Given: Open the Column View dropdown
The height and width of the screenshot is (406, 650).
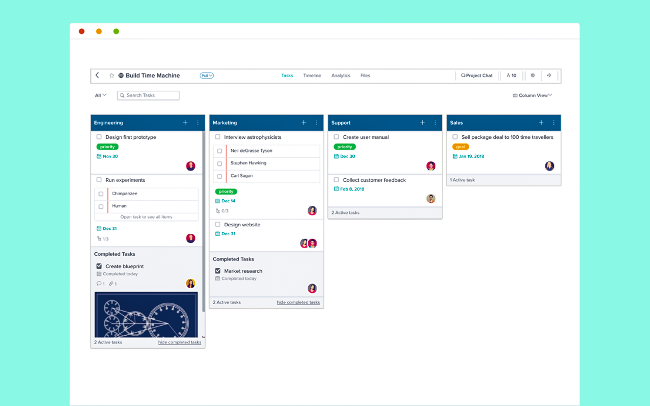Looking at the screenshot, I should tap(533, 95).
